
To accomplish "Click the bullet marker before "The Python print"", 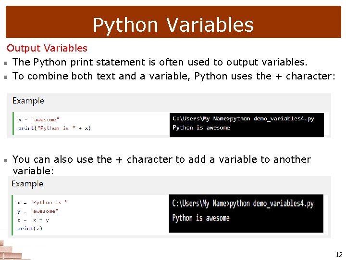I will tap(4, 63).
